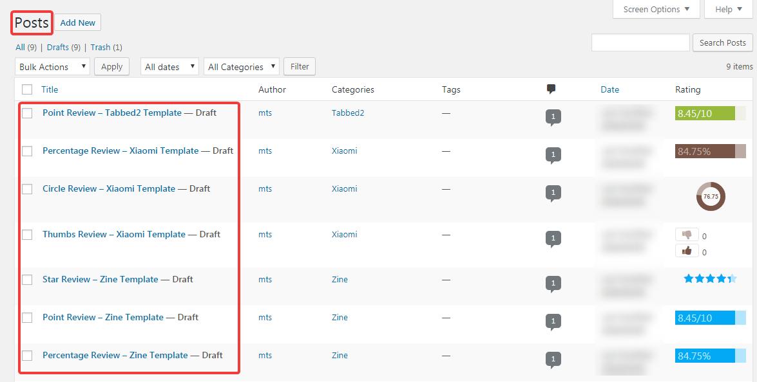
Task: Click comment bubble for Point Review Tabbed2
Action: pos(553,117)
